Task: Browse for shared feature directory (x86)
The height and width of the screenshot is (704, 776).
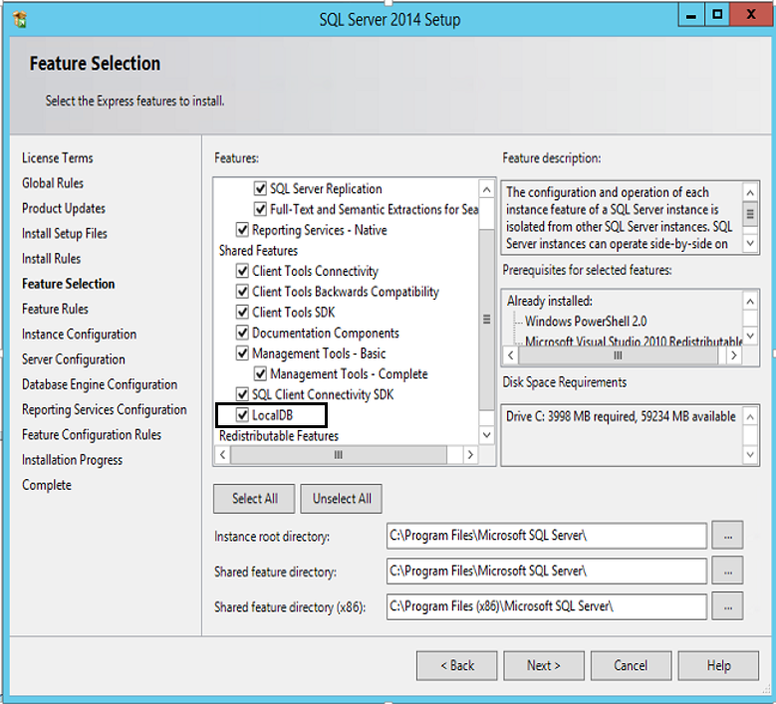Action: pos(727,606)
